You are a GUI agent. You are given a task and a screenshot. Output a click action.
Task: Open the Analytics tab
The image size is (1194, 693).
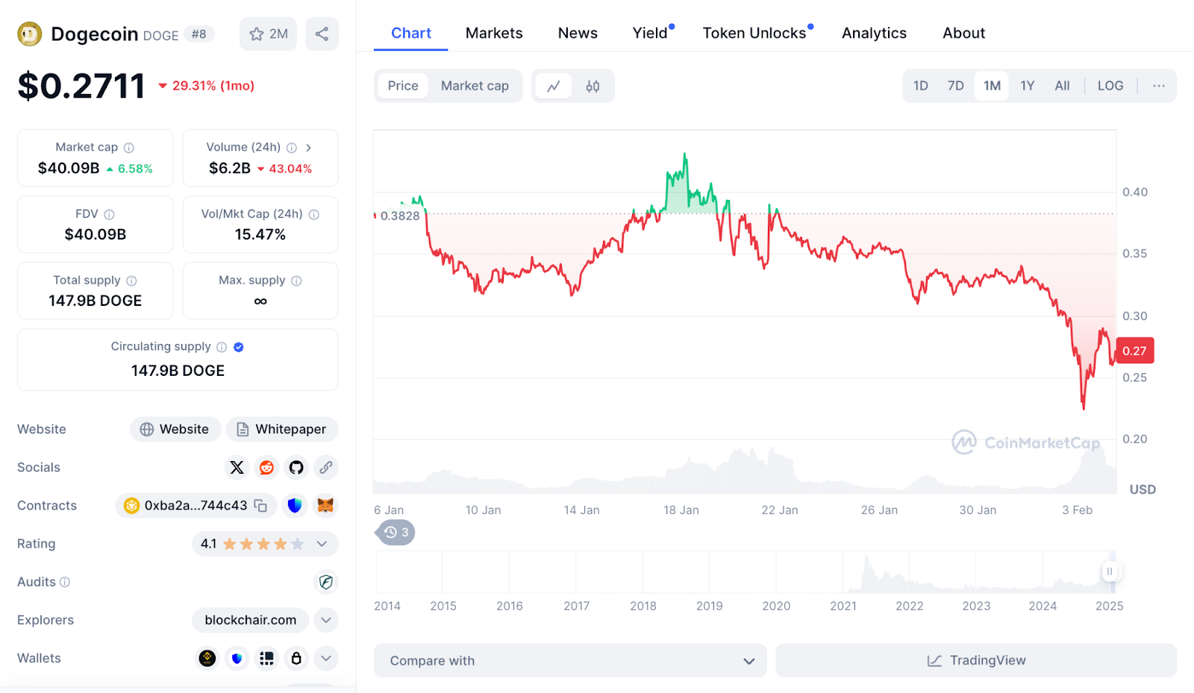point(874,33)
